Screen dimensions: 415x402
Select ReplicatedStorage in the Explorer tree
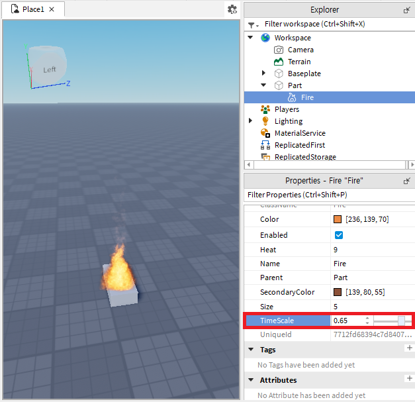pos(305,157)
